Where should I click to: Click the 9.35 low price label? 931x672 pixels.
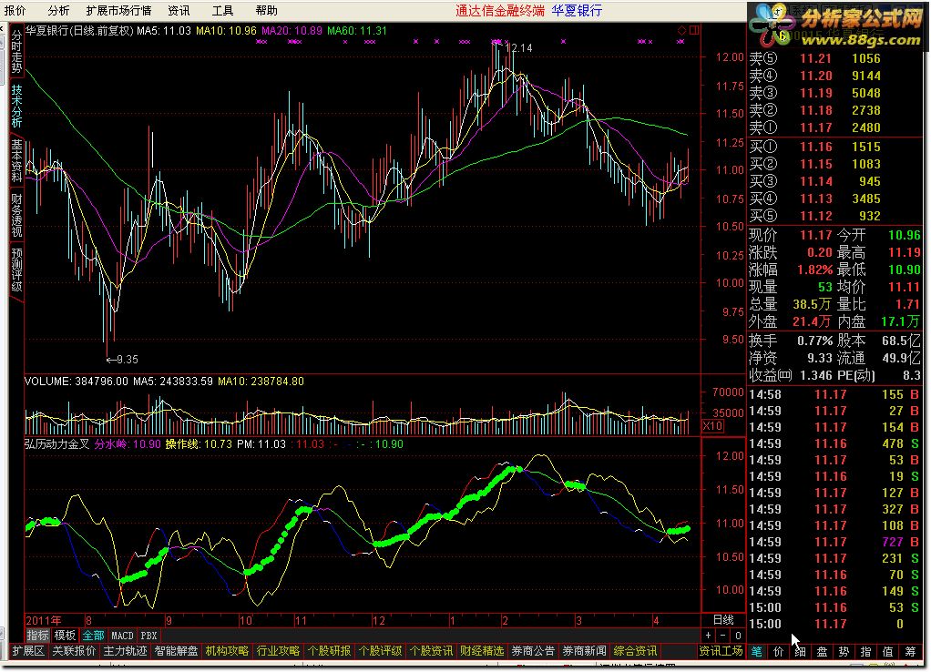pos(127,359)
